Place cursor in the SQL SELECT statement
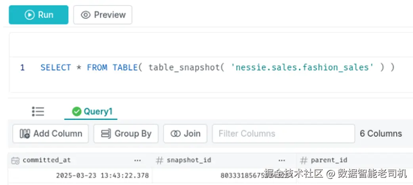 [x=217, y=68]
